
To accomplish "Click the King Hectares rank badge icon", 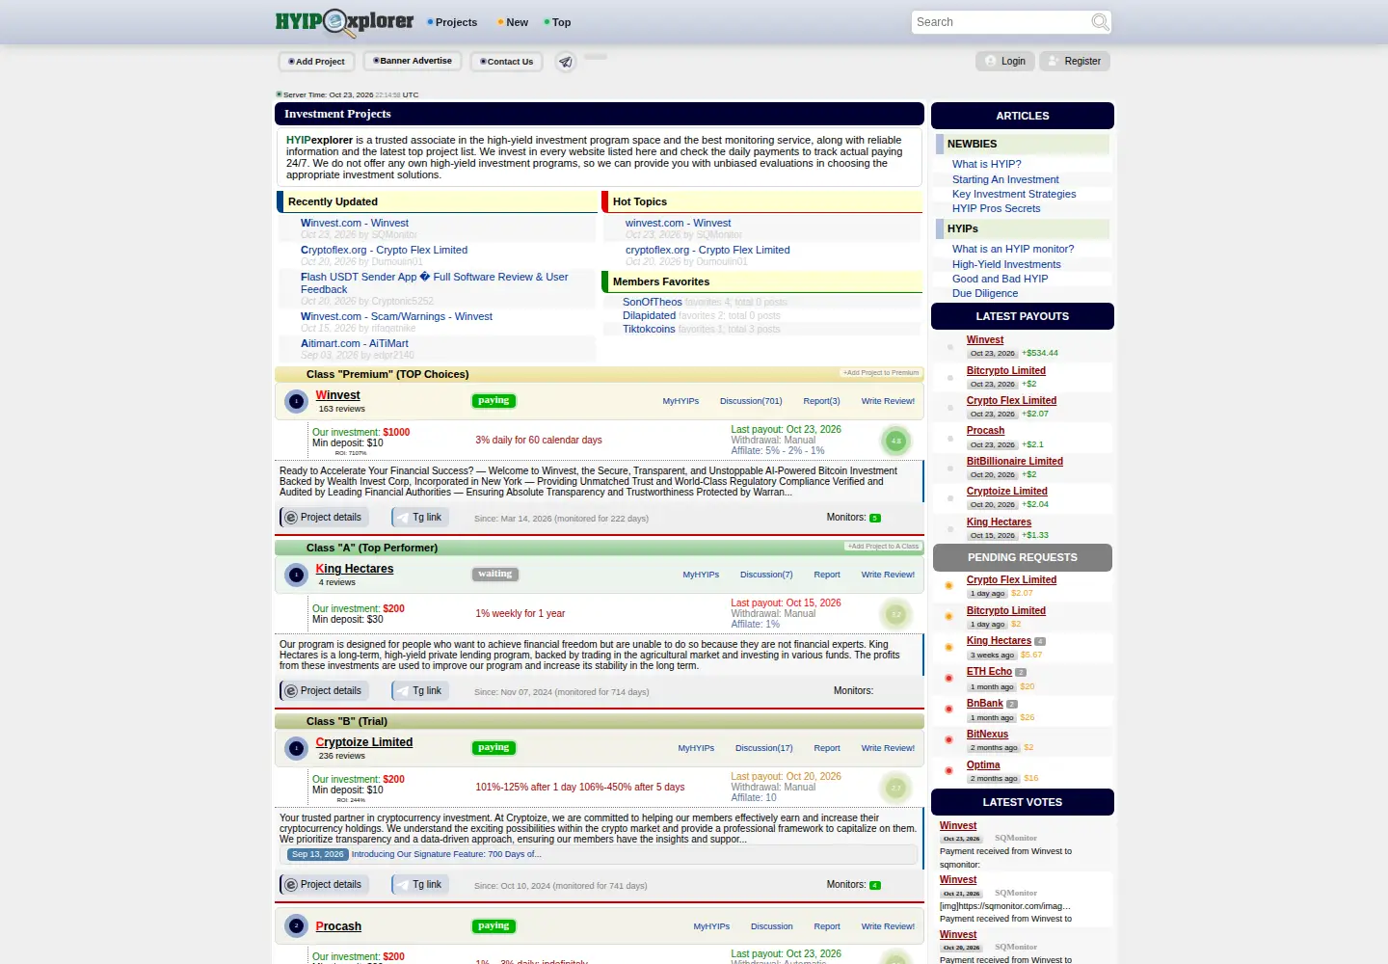I will click(296, 575).
